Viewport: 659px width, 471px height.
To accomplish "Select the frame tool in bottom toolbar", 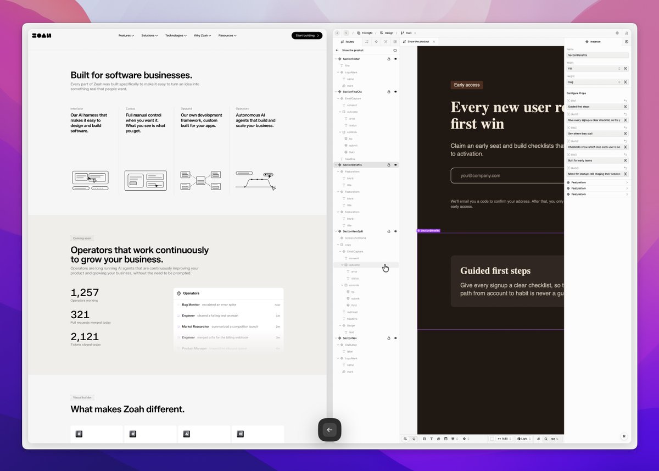I will tap(424, 439).
